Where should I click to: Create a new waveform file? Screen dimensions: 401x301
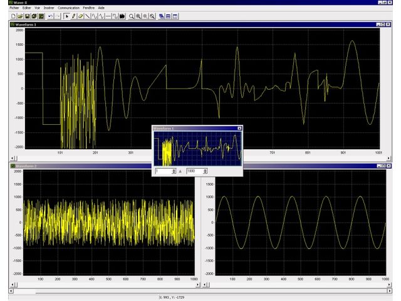13,16
